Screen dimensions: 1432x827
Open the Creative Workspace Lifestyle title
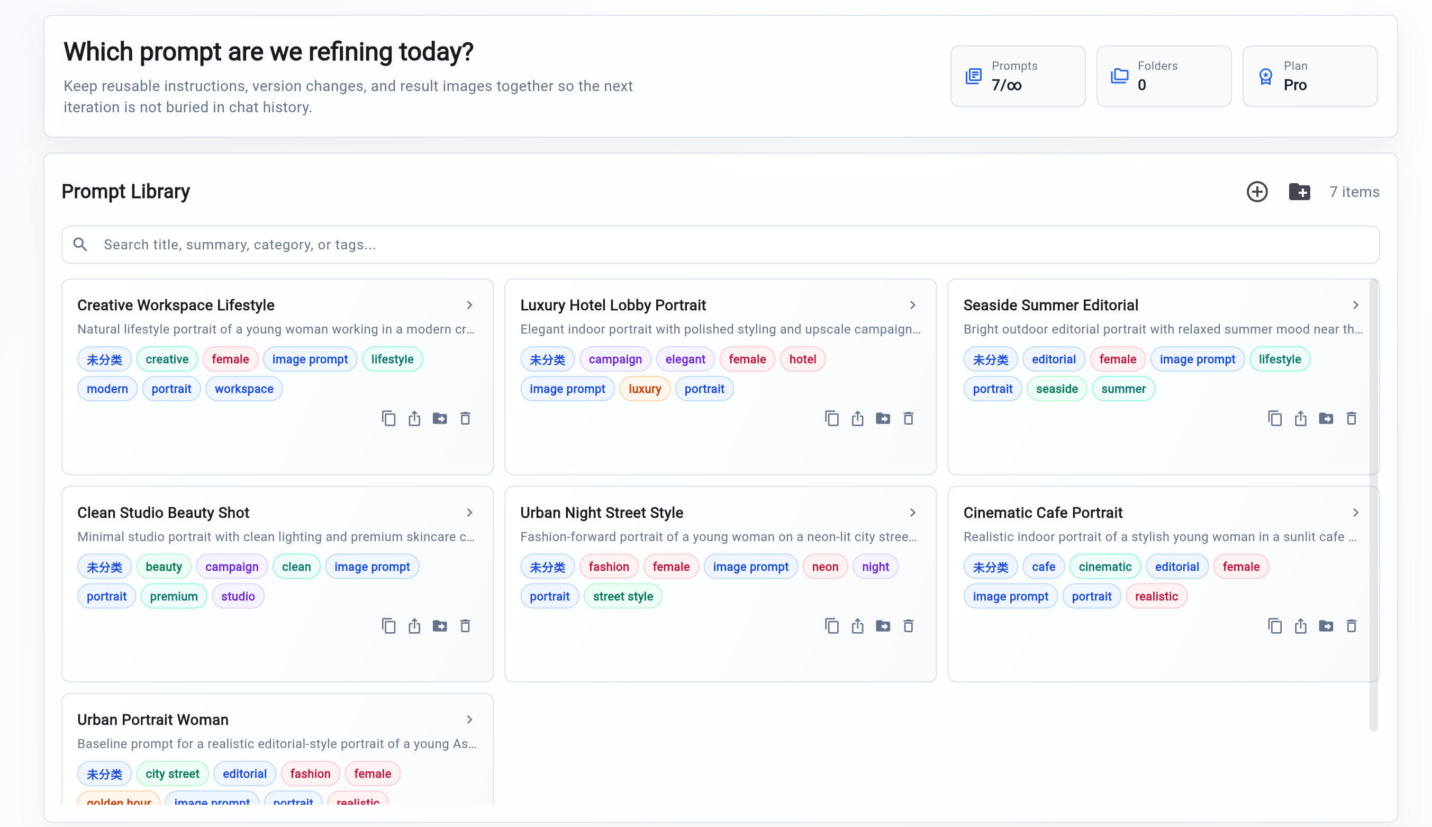click(x=176, y=305)
